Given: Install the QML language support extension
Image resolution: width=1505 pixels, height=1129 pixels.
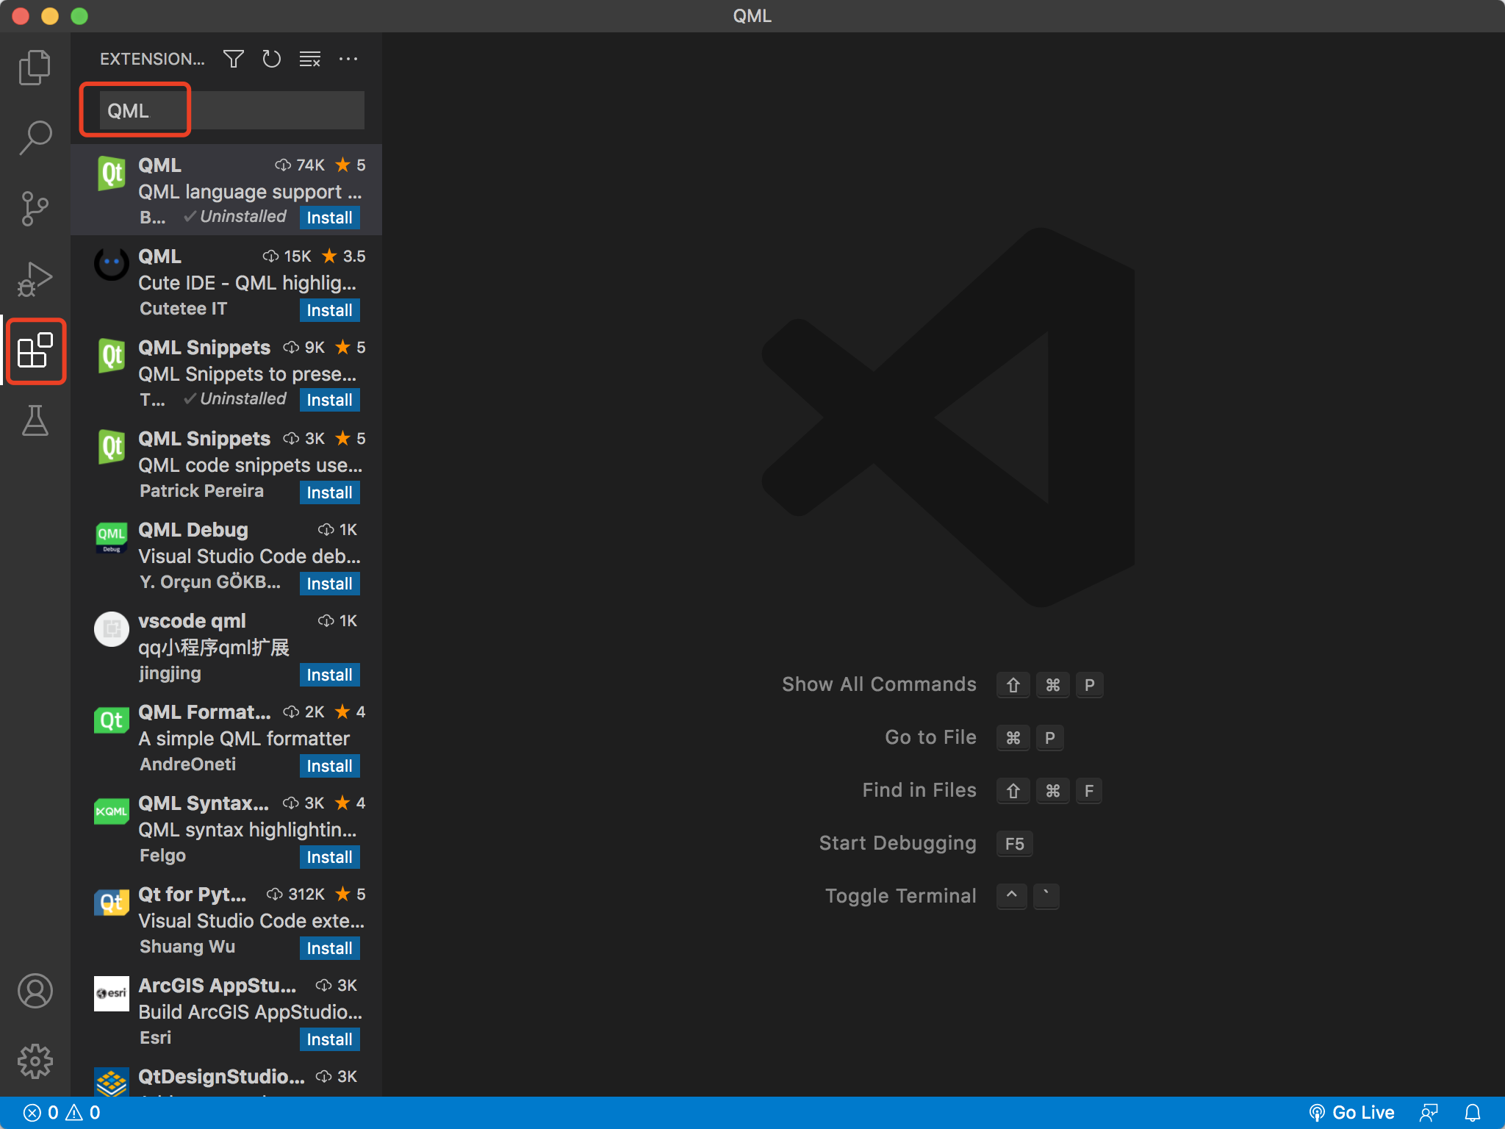Looking at the screenshot, I should [328, 218].
